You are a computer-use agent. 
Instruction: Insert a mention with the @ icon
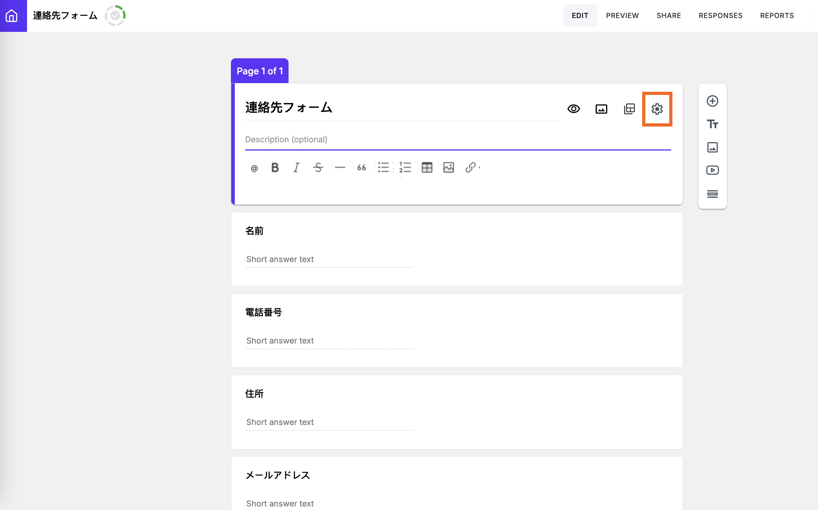pyautogui.click(x=254, y=168)
